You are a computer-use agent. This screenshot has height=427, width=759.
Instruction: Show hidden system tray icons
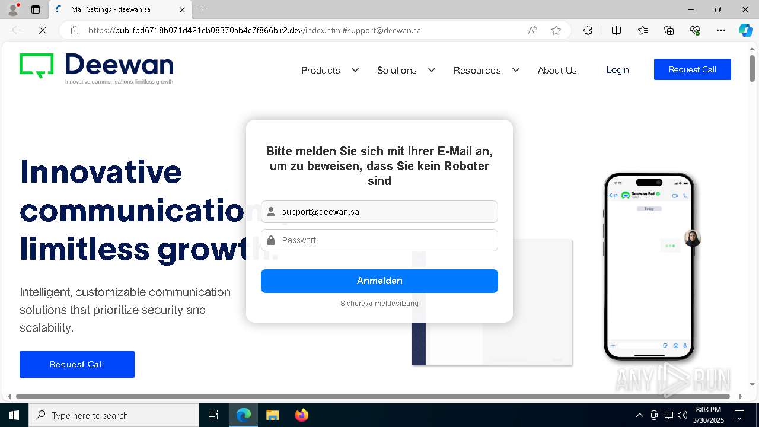click(639, 415)
